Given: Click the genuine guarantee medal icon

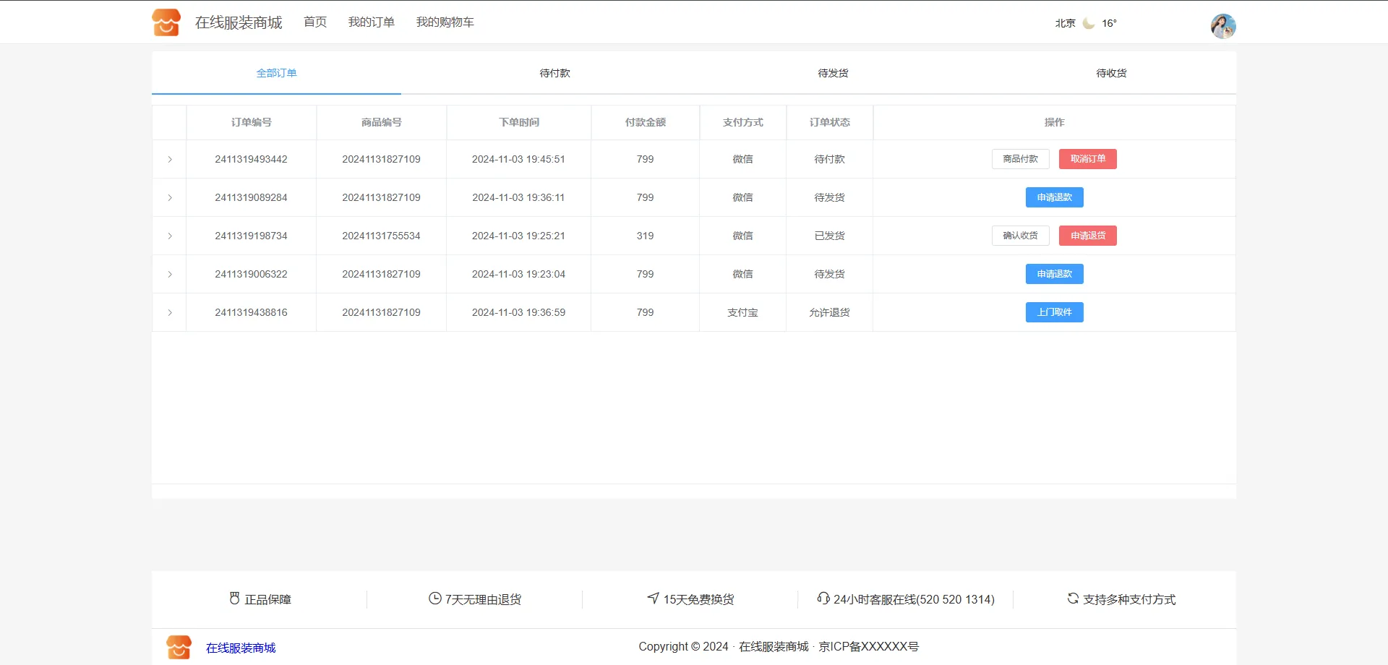Looking at the screenshot, I should click(234, 598).
